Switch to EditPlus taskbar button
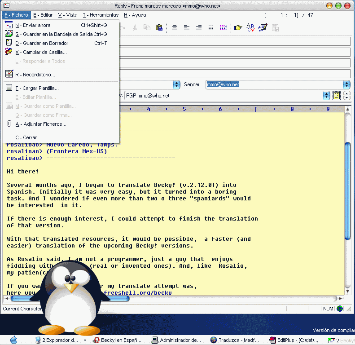This screenshot has width=355, height=345. coord(294,340)
